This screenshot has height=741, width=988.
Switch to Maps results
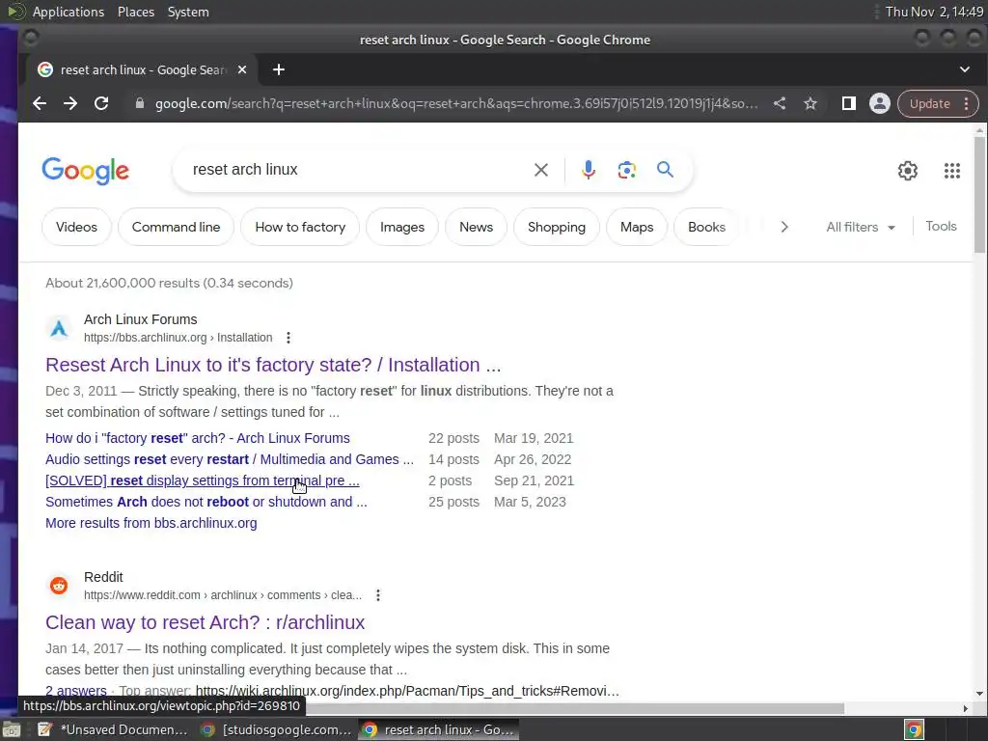pyautogui.click(x=637, y=227)
